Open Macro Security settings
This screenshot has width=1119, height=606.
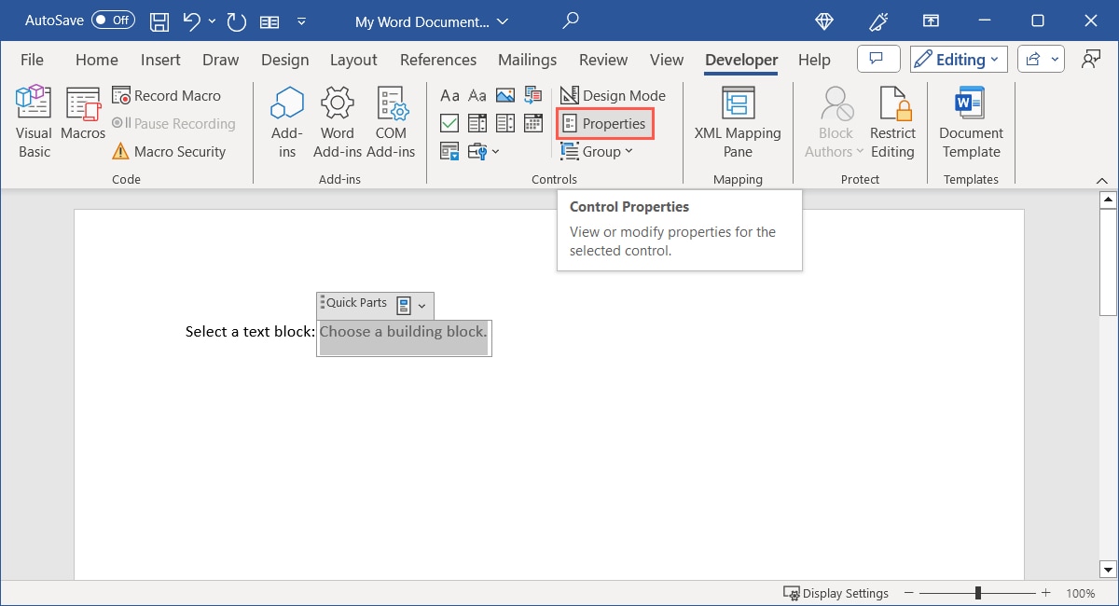pos(173,151)
